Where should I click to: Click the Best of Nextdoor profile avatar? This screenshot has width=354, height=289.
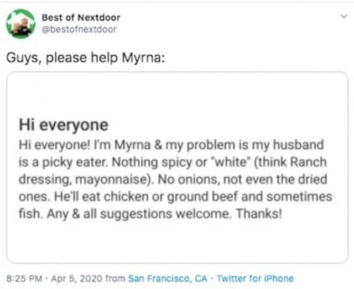(21, 23)
